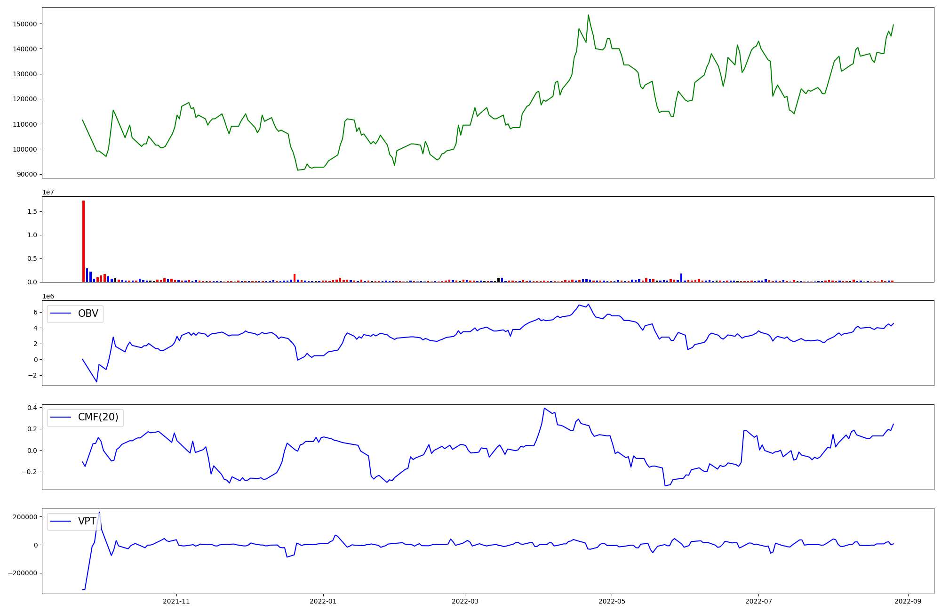Click the −200000 tick on VPT axis
Screen dimensions: 941x612
click(x=22, y=573)
